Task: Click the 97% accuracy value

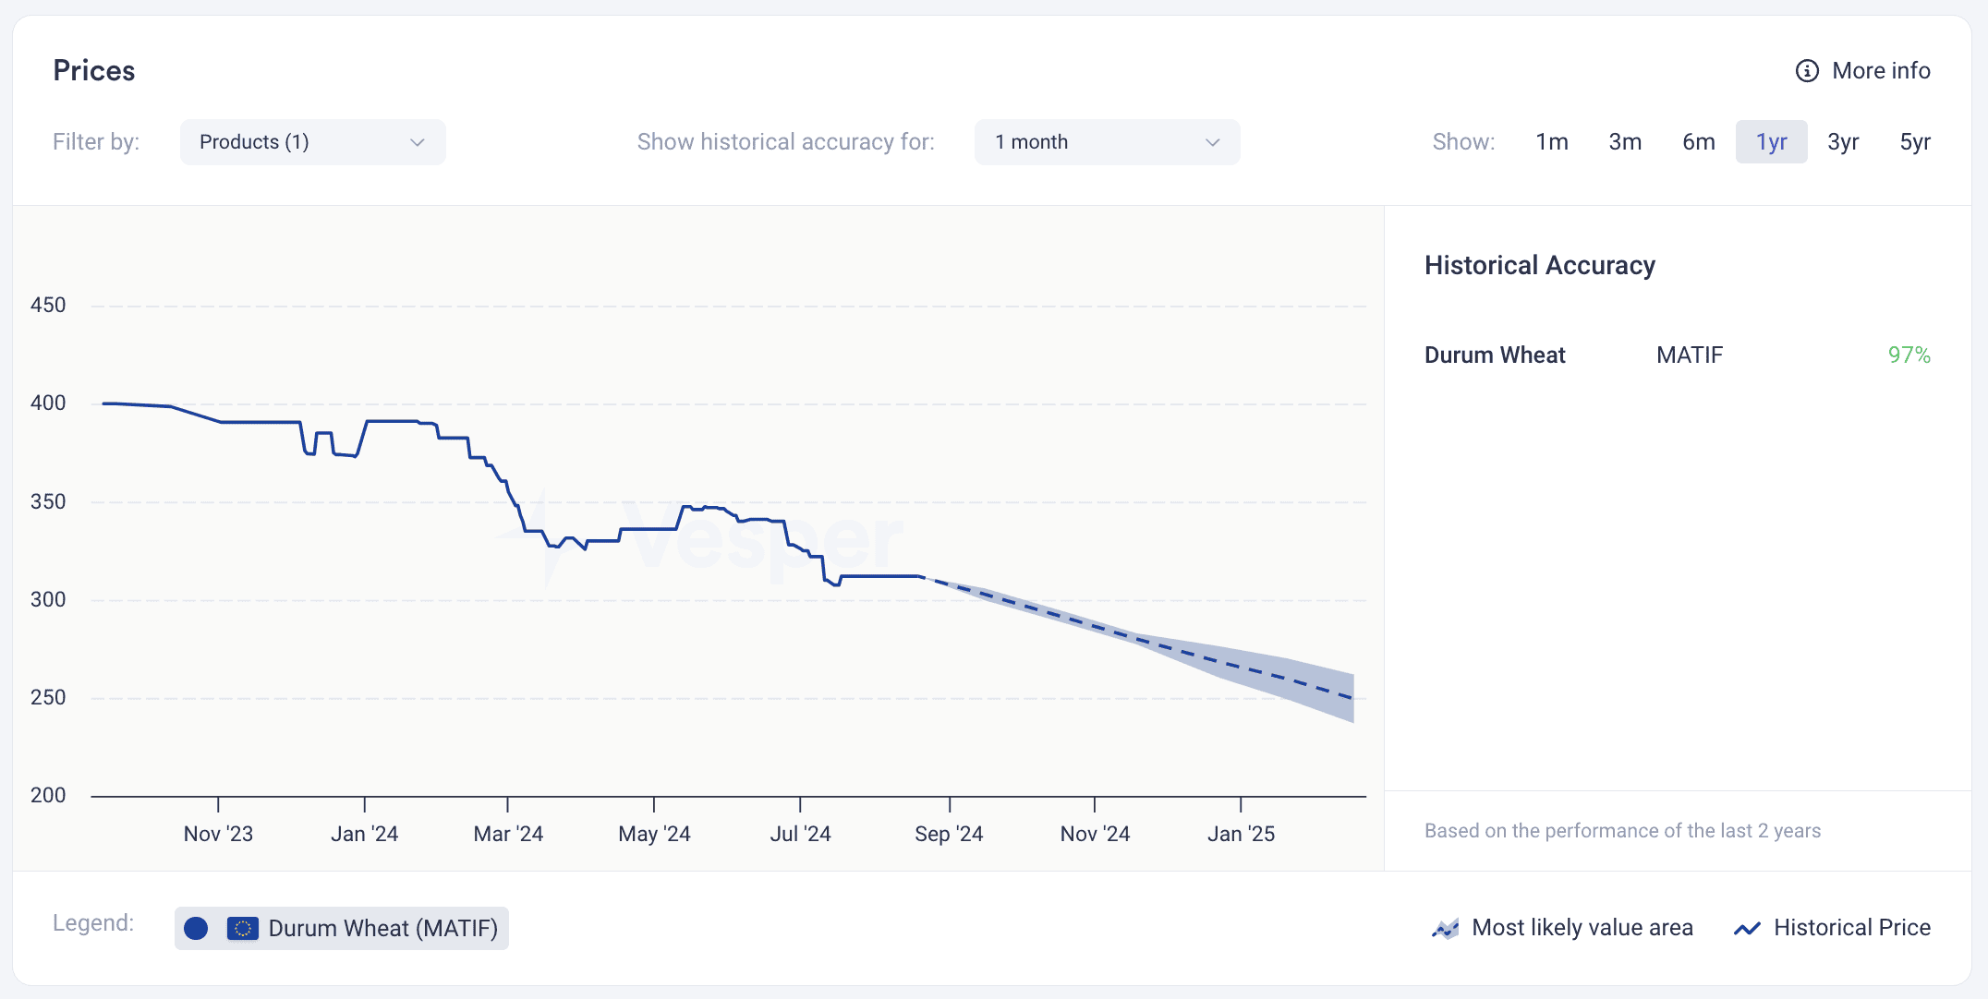Action: click(x=1909, y=355)
